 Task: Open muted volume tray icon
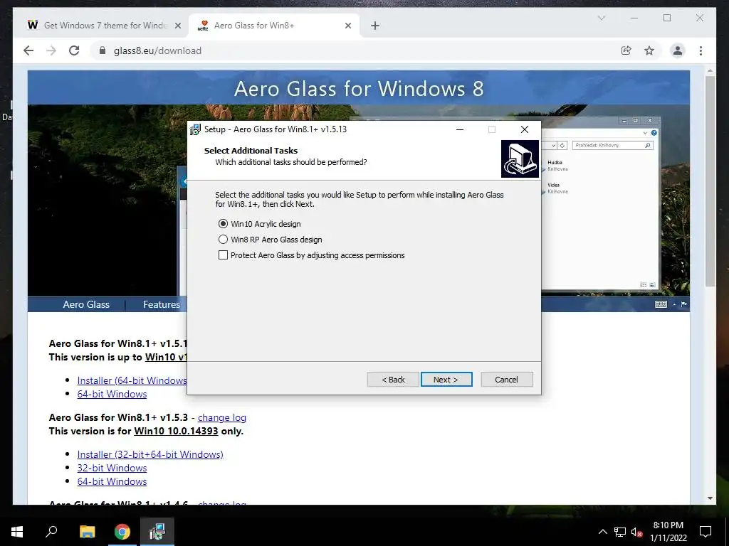point(636,532)
